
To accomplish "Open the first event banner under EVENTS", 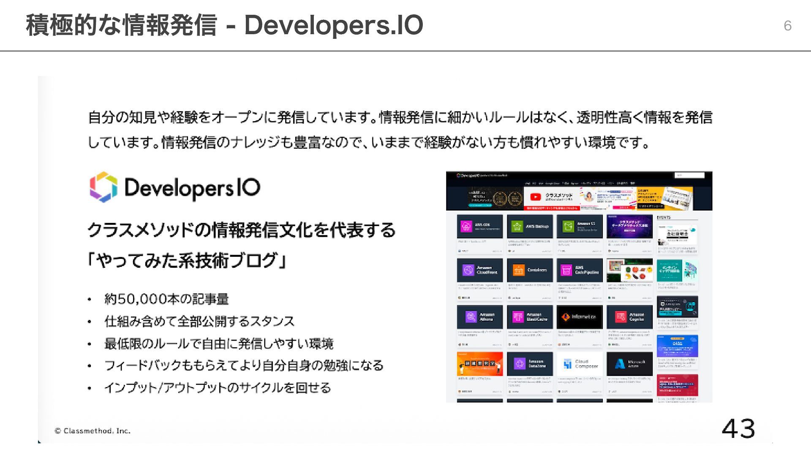I will coord(677,236).
